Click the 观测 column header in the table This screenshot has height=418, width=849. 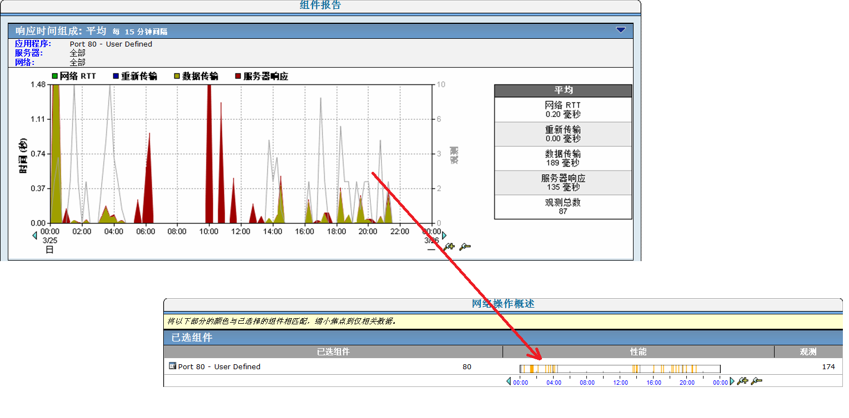[808, 351]
